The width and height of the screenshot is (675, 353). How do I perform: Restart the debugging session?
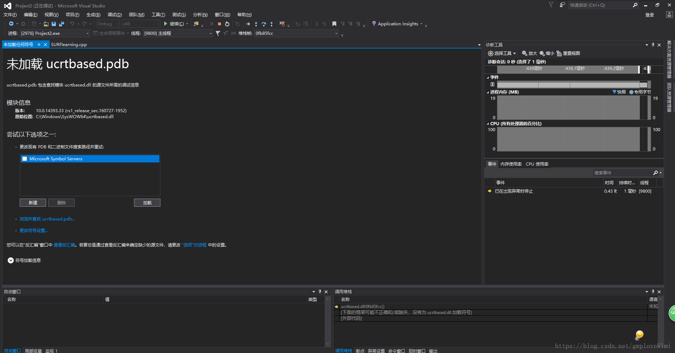(x=227, y=24)
